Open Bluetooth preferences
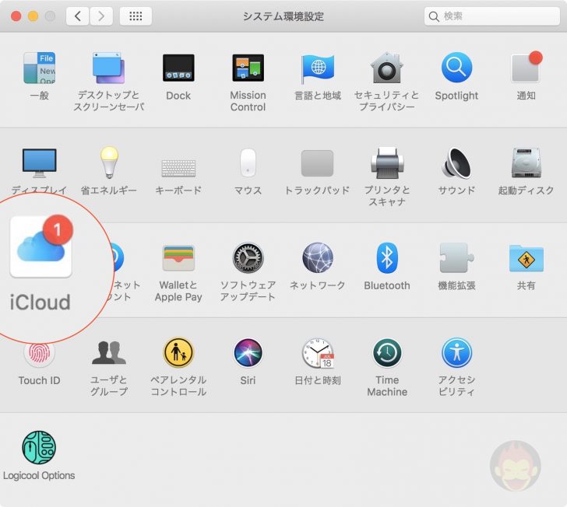567x507 pixels. pos(387,258)
